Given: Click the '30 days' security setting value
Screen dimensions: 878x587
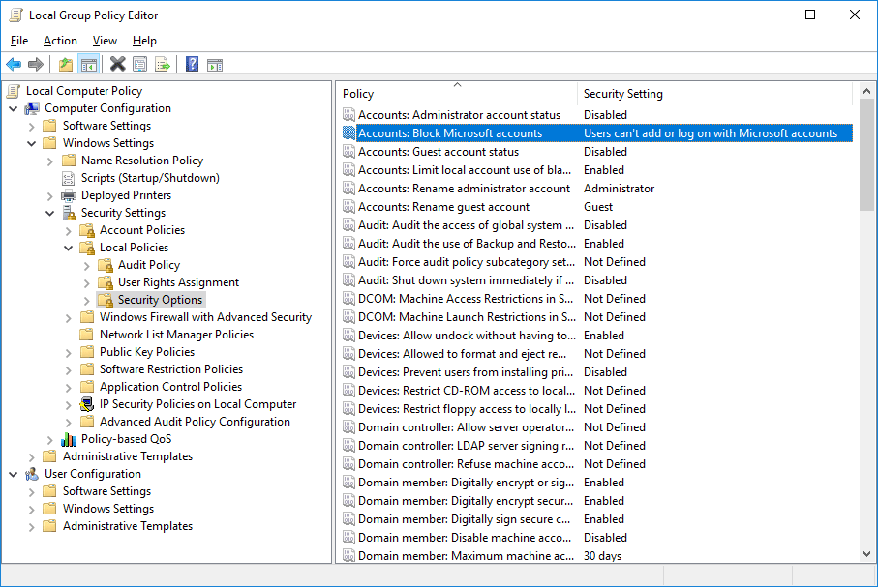Looking at the screenshot, I should click(x=602, y=556).
